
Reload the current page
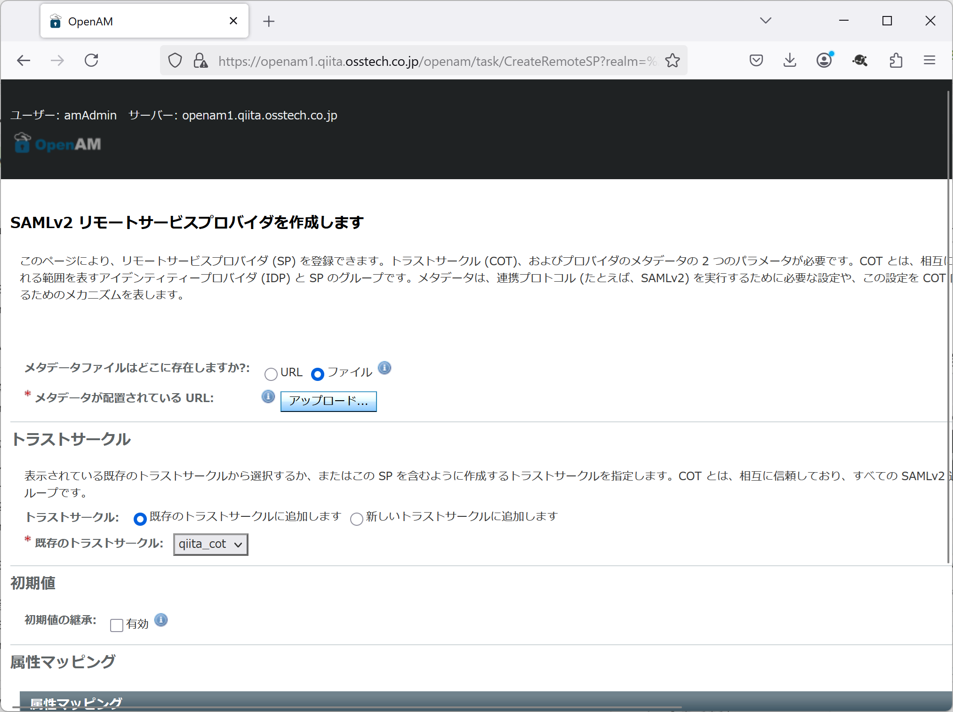pyautogui.click(x=92, y=60)
